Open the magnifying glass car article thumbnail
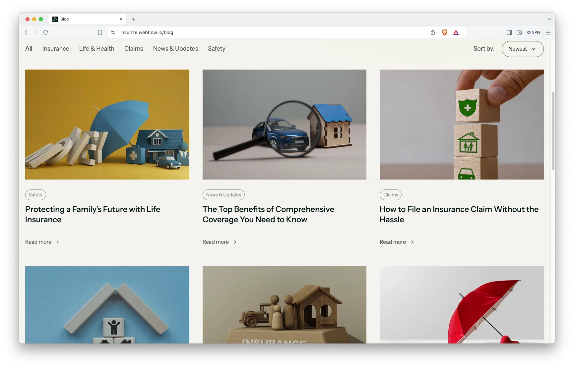The height and width of the screenshot is (368, 574). 284,125
